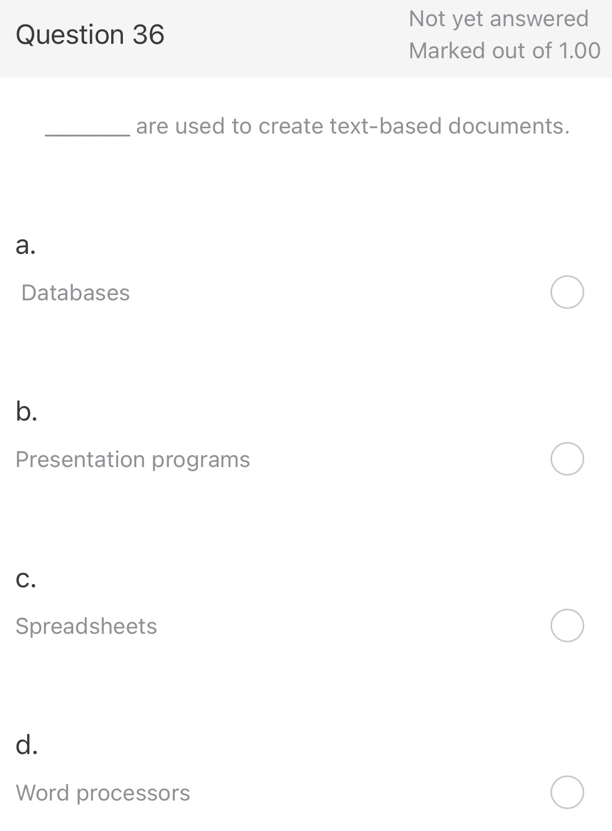This screenshot has width=612, height=831.
Task: Tap the "Presentation programs" answer label
Action: 133,460
